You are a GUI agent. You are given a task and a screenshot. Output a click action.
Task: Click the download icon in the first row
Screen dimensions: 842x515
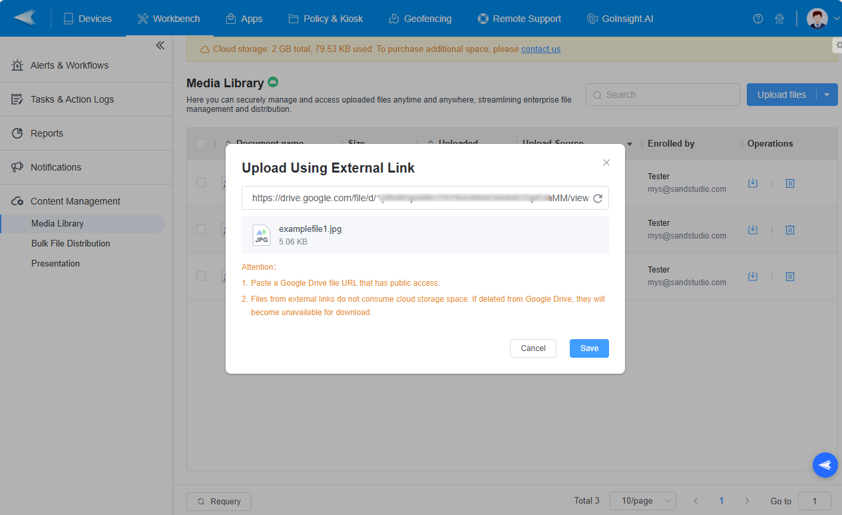753,183
